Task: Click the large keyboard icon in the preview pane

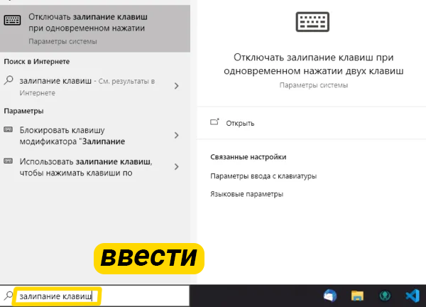Action: pos(312,22)
